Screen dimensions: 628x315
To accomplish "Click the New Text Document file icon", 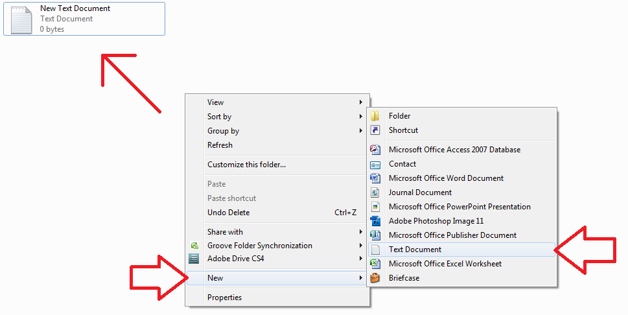I will coord(21,19).
